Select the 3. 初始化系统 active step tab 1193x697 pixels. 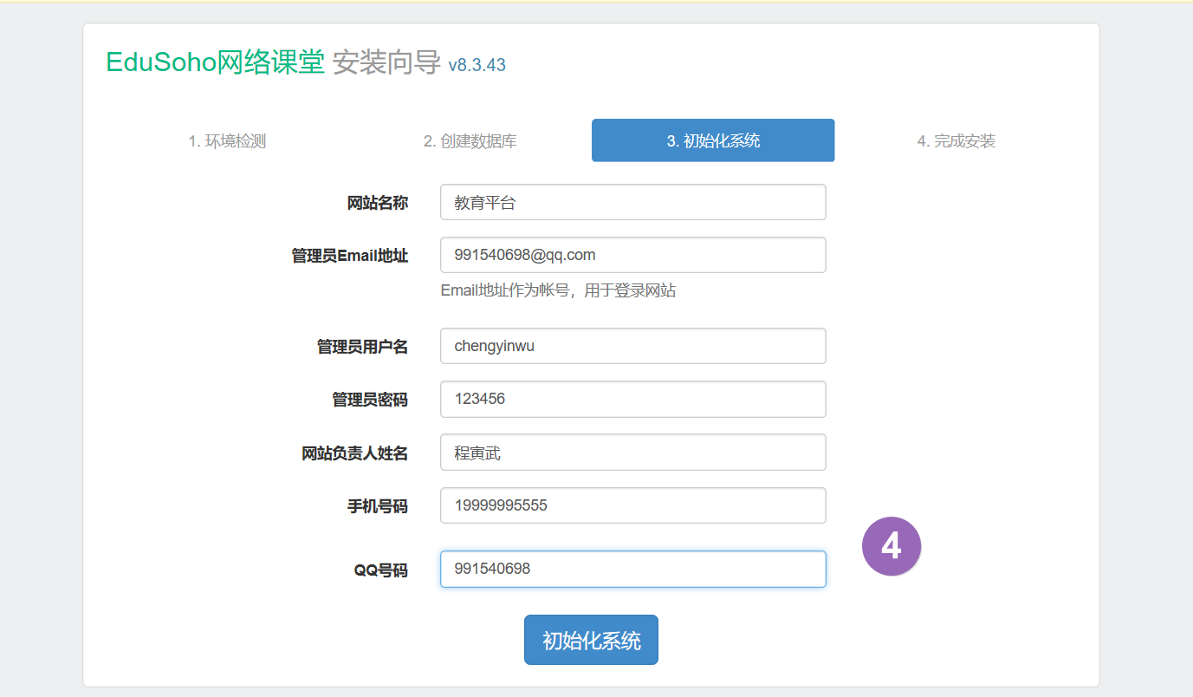pos(713,140)
